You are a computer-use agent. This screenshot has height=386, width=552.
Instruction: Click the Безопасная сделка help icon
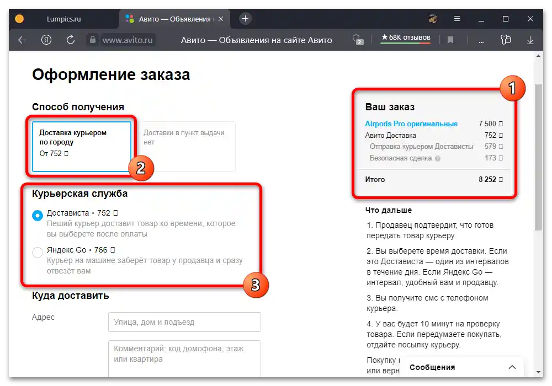click(438, 159)
